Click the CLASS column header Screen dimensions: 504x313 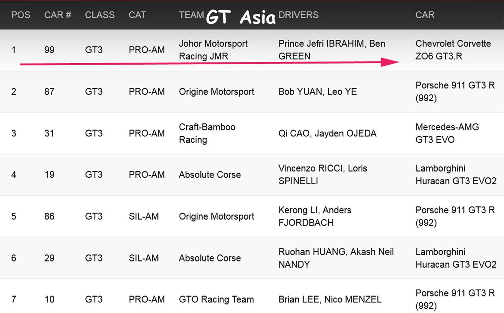(x=100, y=15)
